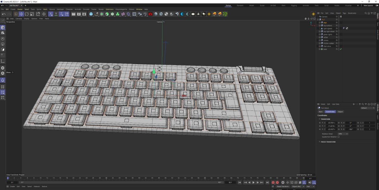Open the File menu in main menu bar
379x190 pixels.
pos(3,9)
